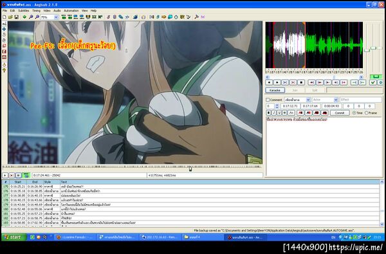Screen dimensions: 386x254
Task: Click the start time field 0:17:12.71
Action: pyautogui.click(x=290, y=106)
